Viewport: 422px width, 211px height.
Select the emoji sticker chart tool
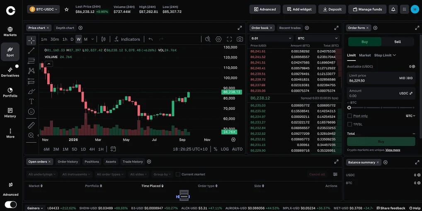[31, 112]
